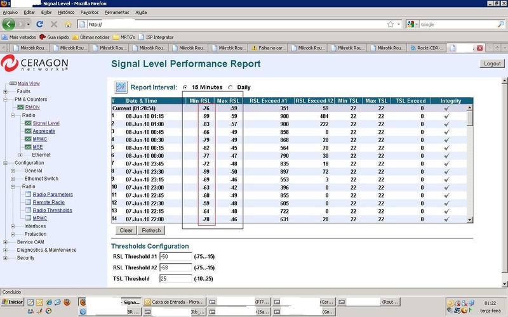The width and height of the screenshot is (508, 317).
Task: Click the search magnifier icon
Action: tap(500, 24)
